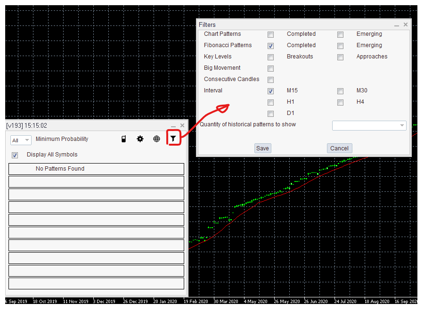Minimize the v193 pattern panel
Screen dimensions: 424x312
tap(173, 126)
